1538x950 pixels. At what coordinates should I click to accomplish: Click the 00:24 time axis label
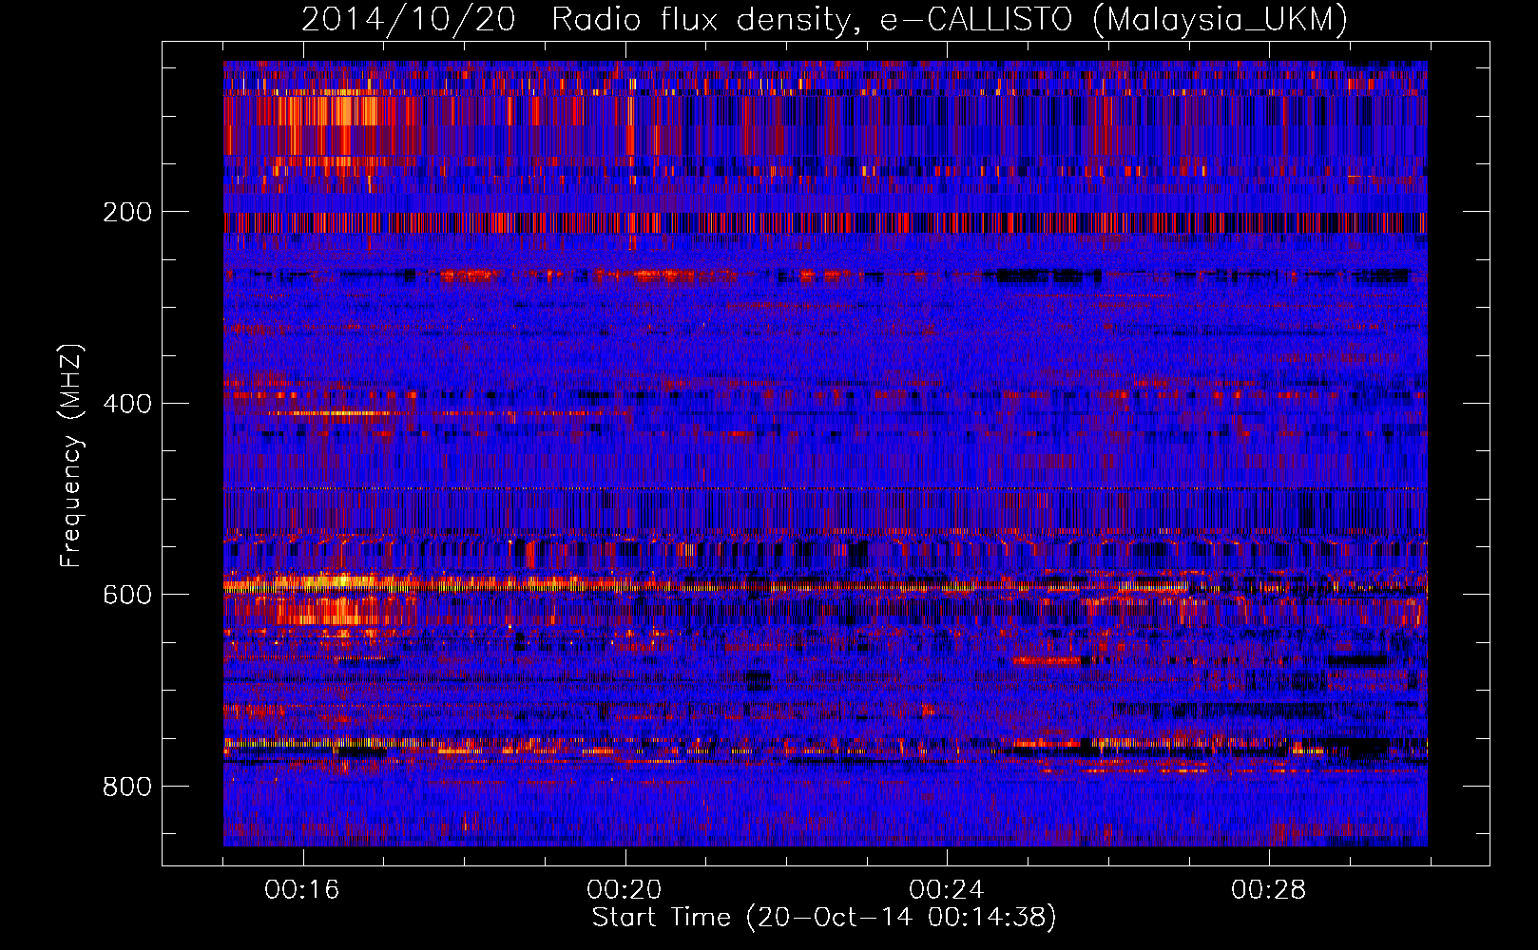tap(947, 889)
